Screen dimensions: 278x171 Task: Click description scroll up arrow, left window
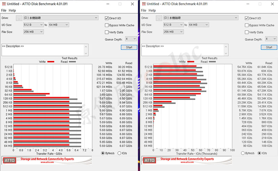coord(86,47)
